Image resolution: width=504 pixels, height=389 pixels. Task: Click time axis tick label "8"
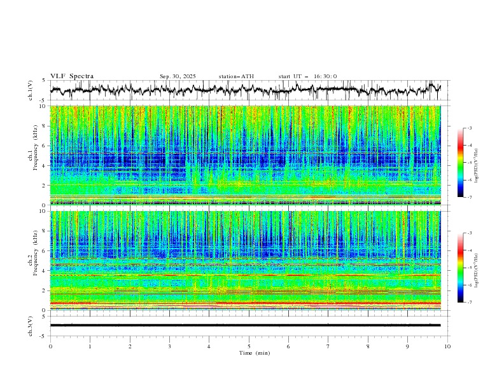click(368, 346)
